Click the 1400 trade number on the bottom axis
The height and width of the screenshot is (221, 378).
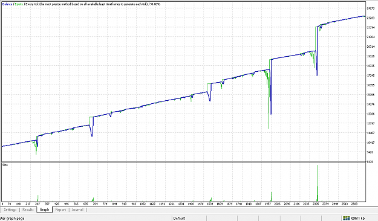[191, 203]
